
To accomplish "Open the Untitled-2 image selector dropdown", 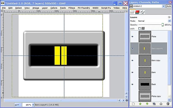I will (x=163, y=6).
